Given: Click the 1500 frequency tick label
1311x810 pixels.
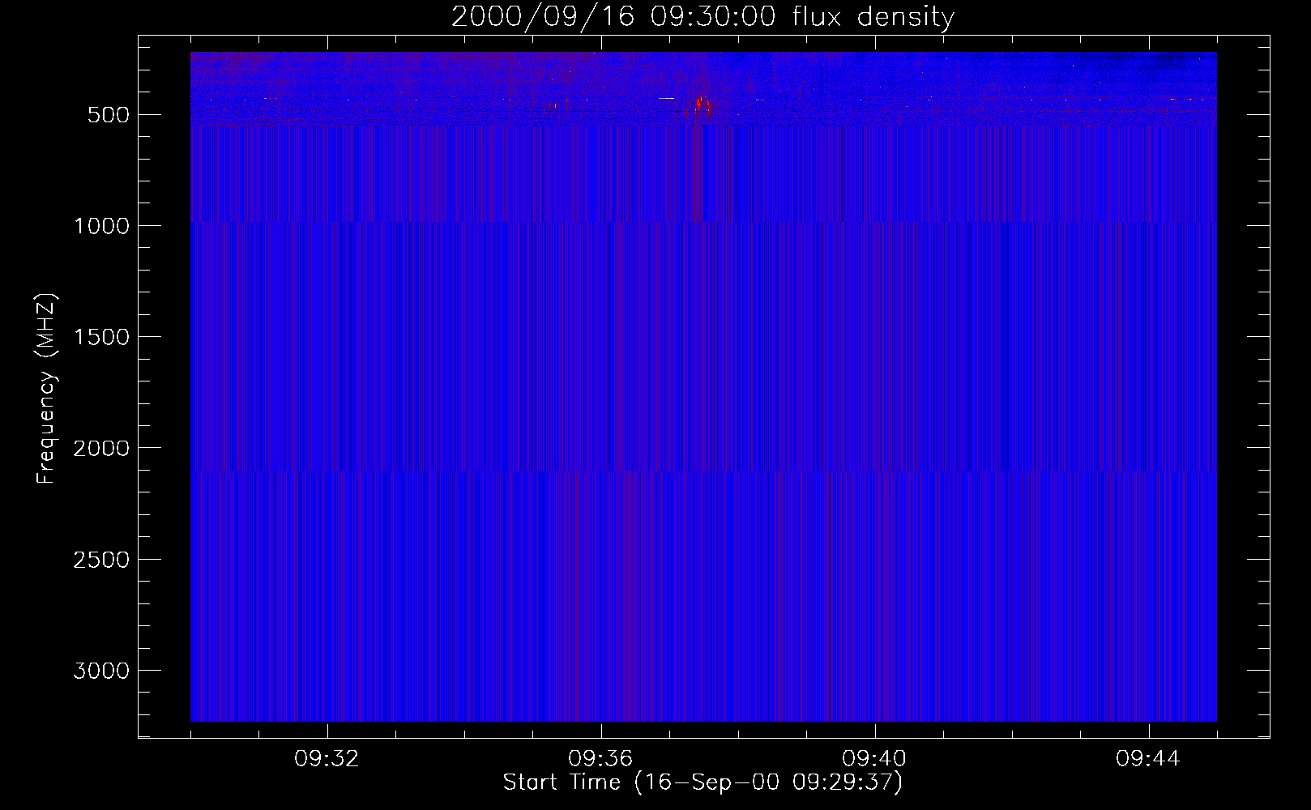Looking at the screenshot, I should point(102,337).
